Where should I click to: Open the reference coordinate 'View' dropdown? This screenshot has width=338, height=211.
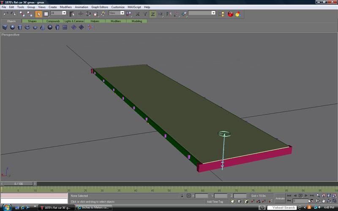click(x=123, y=13)
